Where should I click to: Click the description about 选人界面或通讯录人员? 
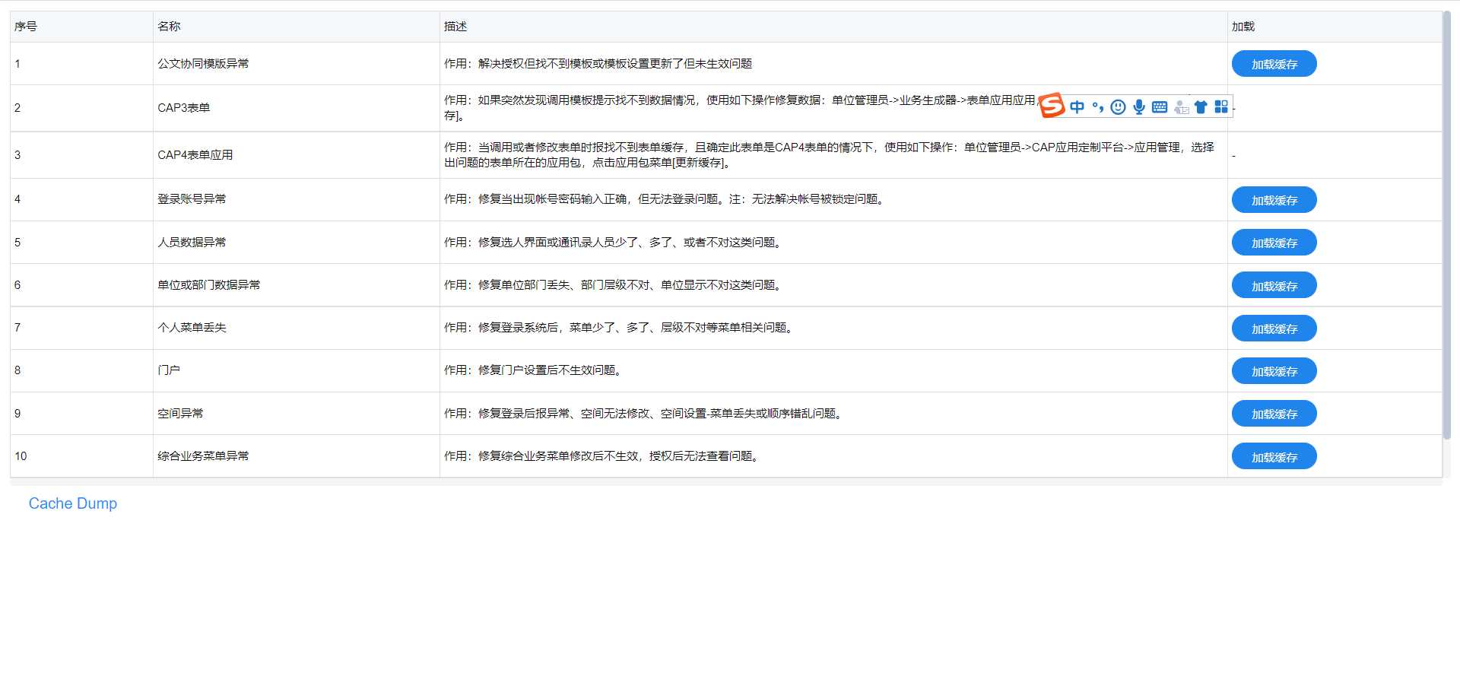(x=614, y=243)
